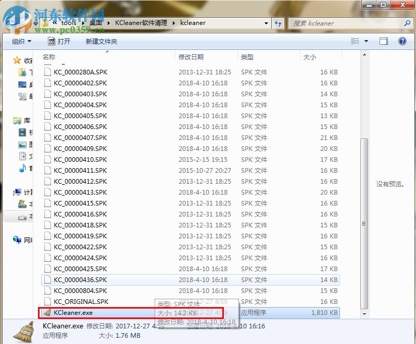This screenshot has width=416, height=344.
Task: Open the Downloads folder icon under Favorites
Action: coord(22,72)
